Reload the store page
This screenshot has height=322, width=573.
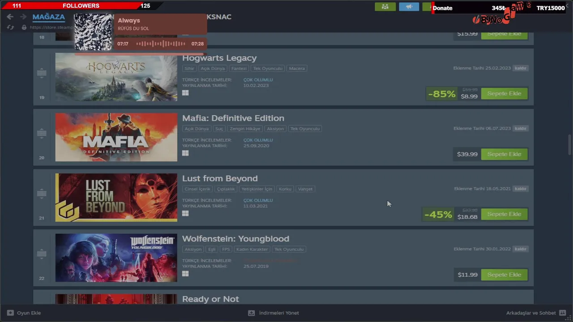pos(10,27)
